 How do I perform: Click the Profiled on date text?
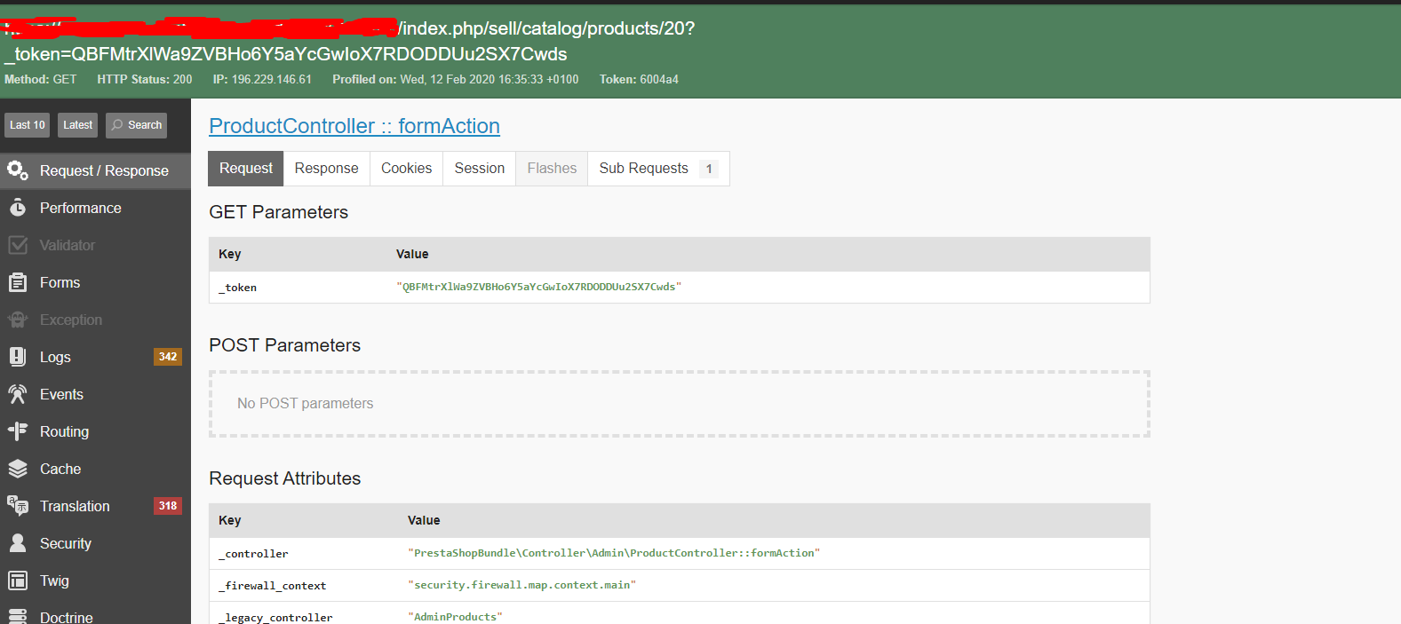pos(456,79)
